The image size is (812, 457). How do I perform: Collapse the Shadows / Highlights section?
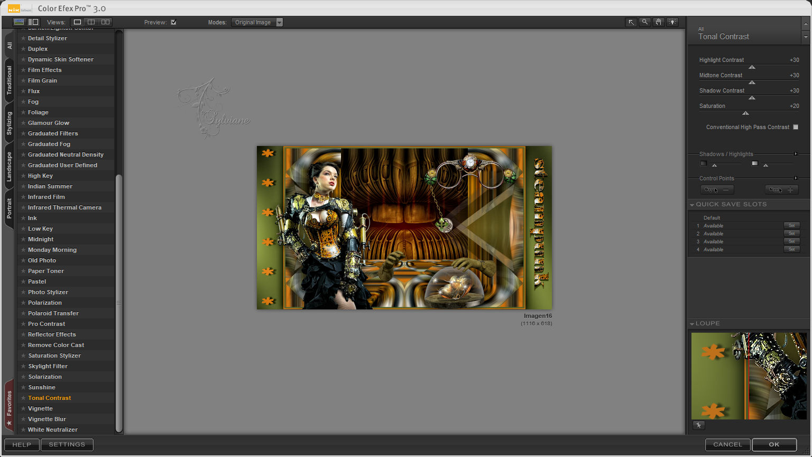(x=796, y=154)
